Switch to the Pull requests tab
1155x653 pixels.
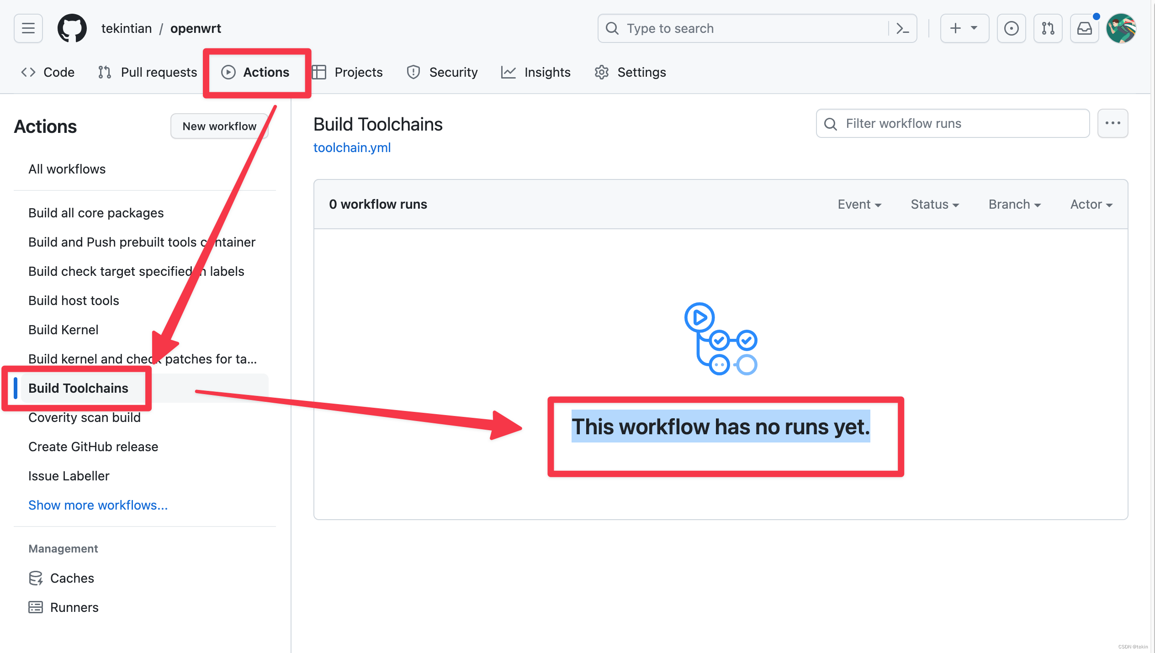148,72
